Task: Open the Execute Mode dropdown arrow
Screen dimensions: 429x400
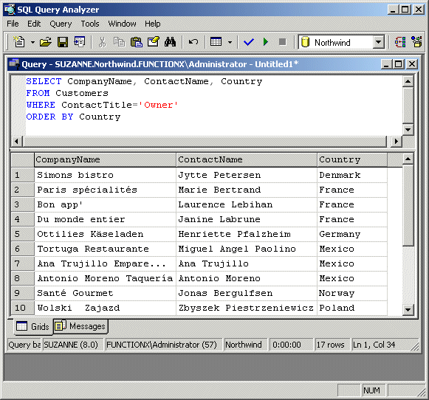Action: point(230,42)
